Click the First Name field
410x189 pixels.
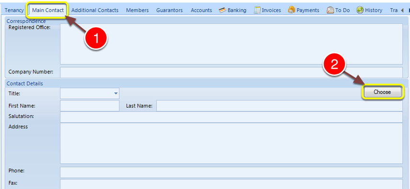tap(90, 106)
